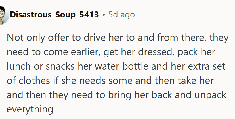Image resolution: width=235 pixels, height=119 pixels.
Task: Click the dot separator before timestamp
Action: [x=104, y=15]
